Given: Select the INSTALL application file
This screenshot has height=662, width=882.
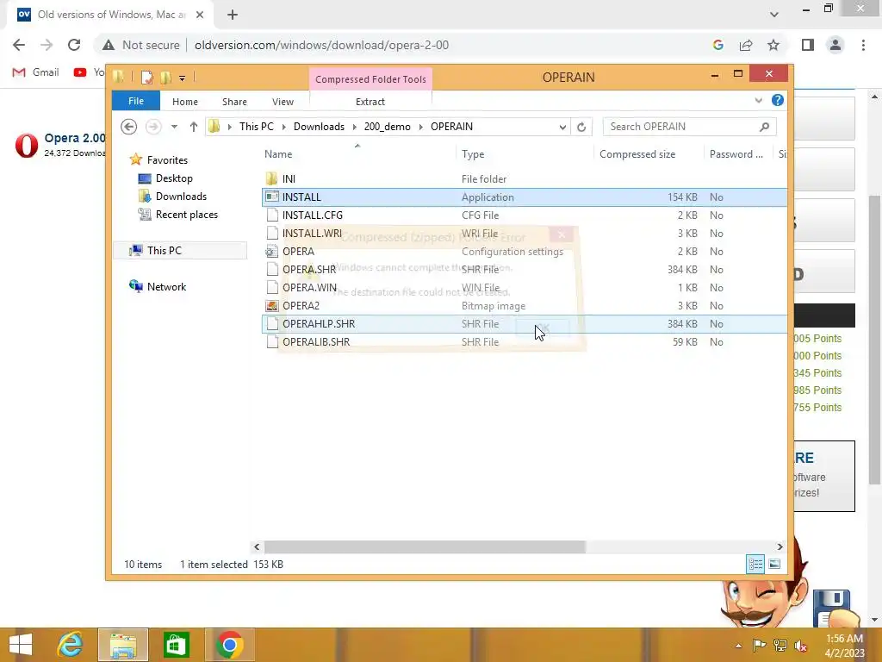Looking at the screenshot, I should 525,197.
